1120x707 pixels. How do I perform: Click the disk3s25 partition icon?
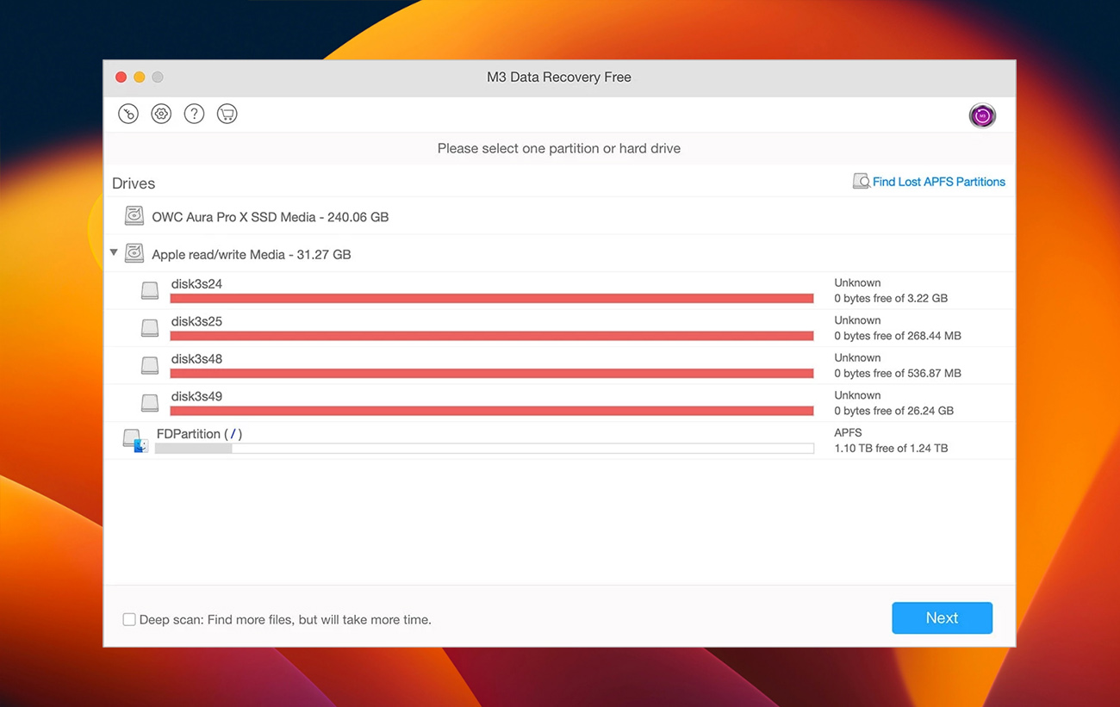[x=150, y=328]
